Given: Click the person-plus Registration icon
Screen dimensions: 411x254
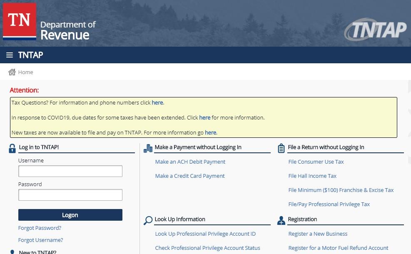Looking at the screenshot, I should (281, 220).
